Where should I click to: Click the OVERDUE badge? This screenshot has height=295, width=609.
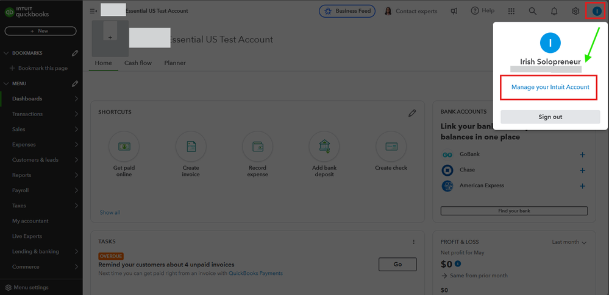click(x=111, y=256)
